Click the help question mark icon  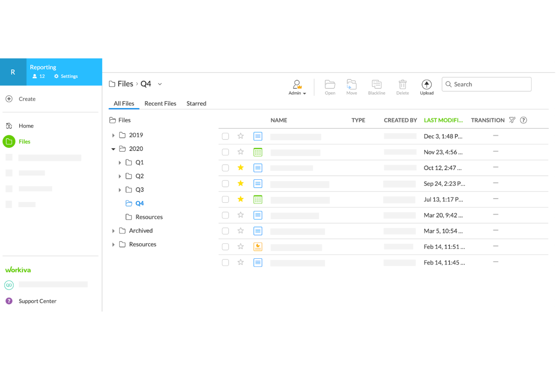click(523, 120)
